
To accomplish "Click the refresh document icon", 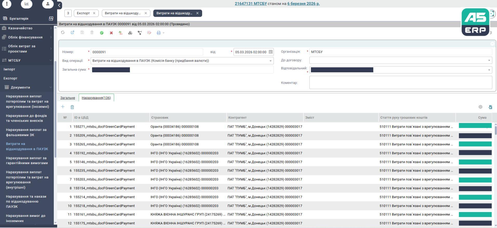I will tap(63, 33).
